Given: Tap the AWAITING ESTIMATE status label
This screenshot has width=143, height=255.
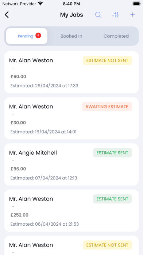Looking at the screenshot, I should (107, 107).
